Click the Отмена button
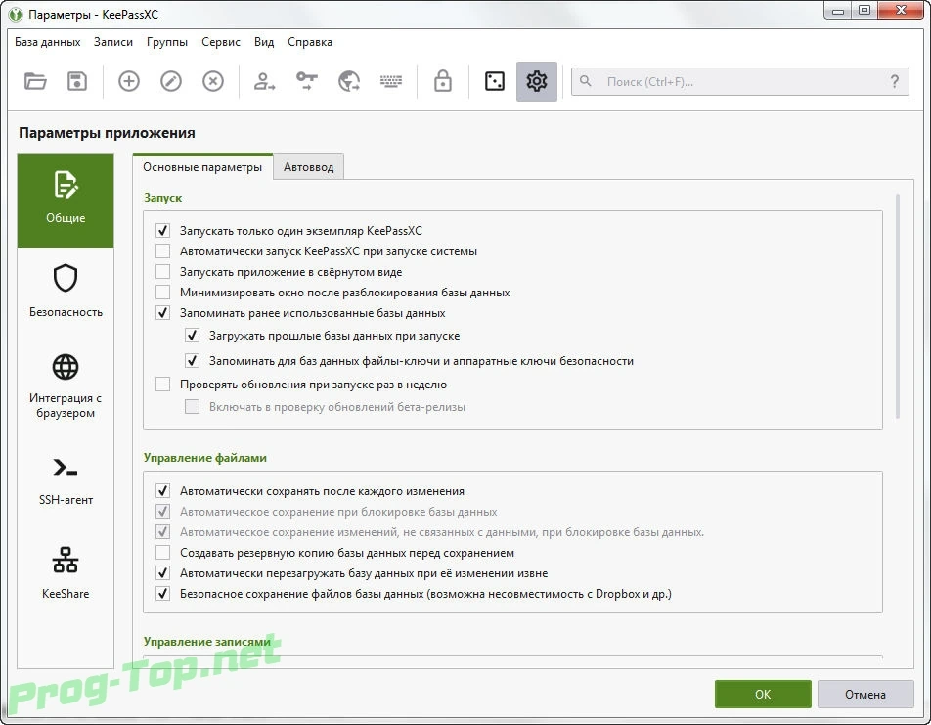 click(865, 694)
